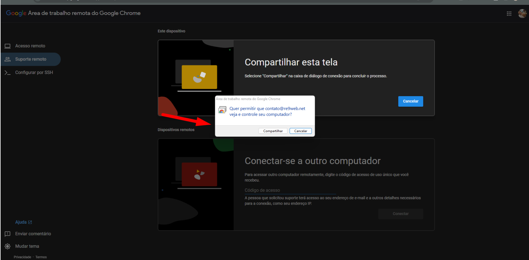
Task: Go to Configurar por SSH
Action: coord(34,72)
